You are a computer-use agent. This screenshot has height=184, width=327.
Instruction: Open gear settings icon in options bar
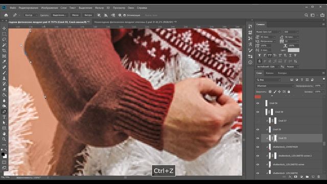[120, 15]
